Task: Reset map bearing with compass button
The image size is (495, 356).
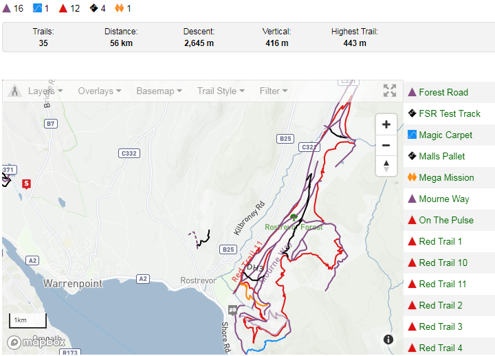Action: click(x=386, y=166)
